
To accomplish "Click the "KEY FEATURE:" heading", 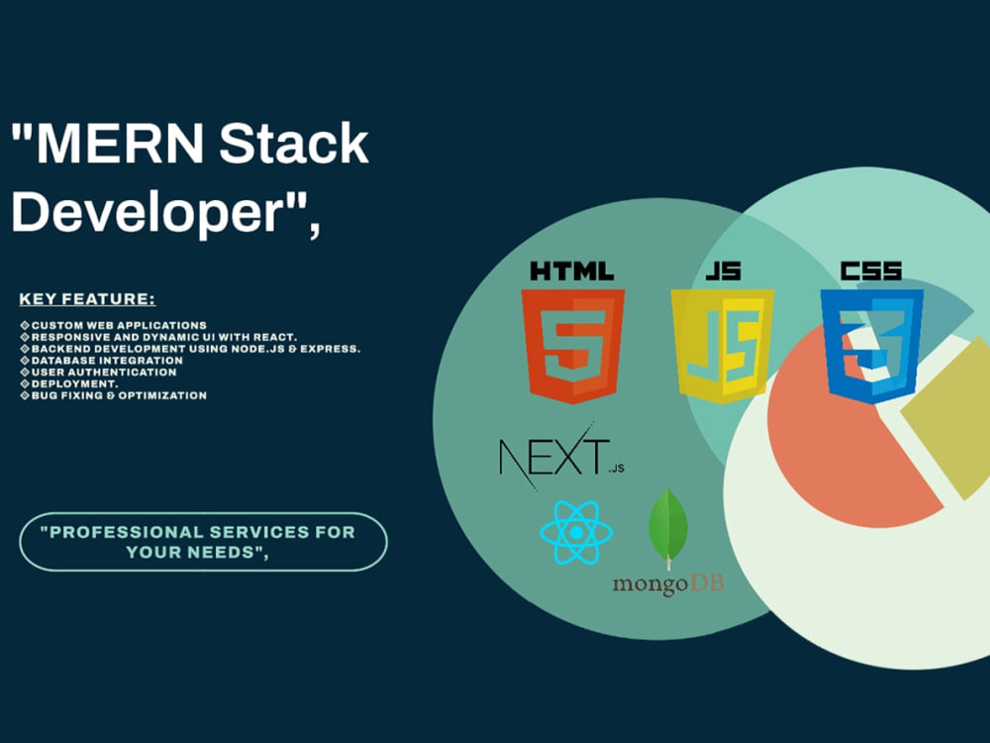I will [x=87, y=299].
